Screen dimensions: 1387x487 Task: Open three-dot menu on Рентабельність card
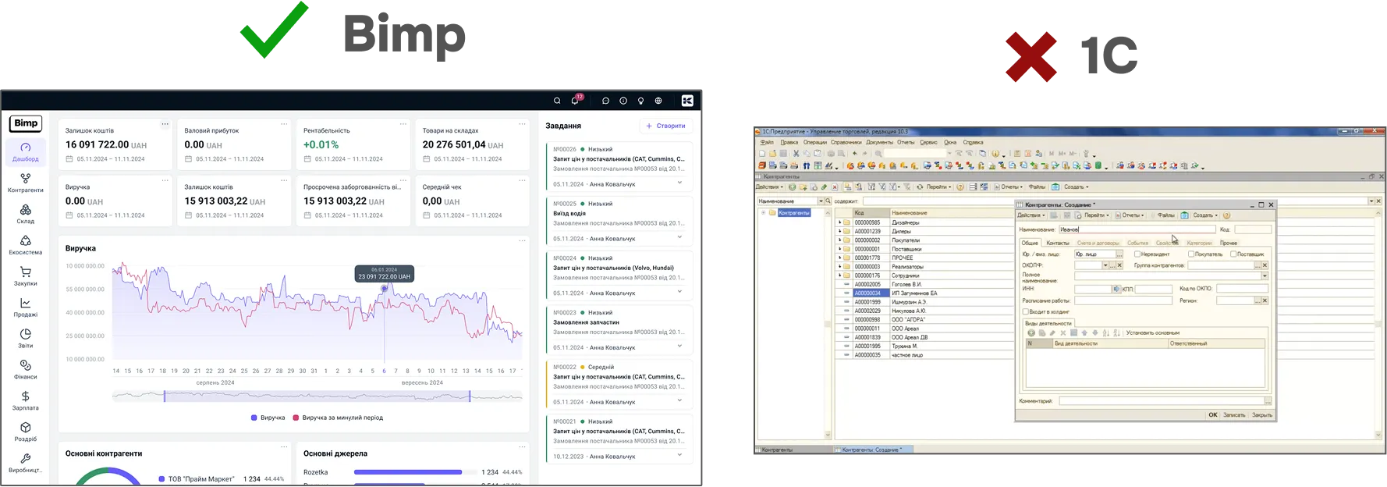coord(403,124)
